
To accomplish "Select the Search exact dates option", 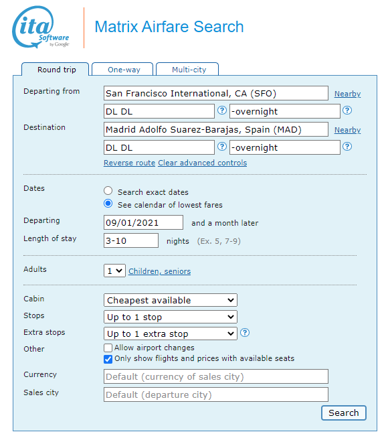I will (x=108, y=191).
